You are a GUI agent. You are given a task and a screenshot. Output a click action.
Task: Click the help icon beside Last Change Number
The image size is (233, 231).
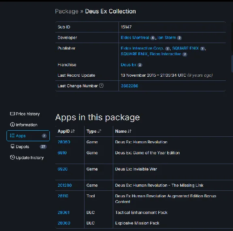tap(101, 86)
